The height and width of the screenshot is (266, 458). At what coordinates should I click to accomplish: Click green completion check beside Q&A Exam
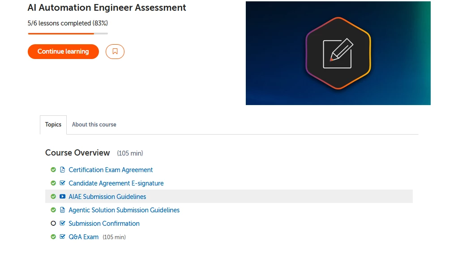(53, 237)
